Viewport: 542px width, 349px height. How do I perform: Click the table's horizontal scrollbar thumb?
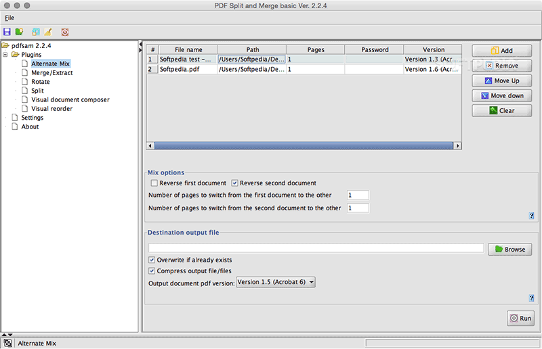[x=304, y=145]
